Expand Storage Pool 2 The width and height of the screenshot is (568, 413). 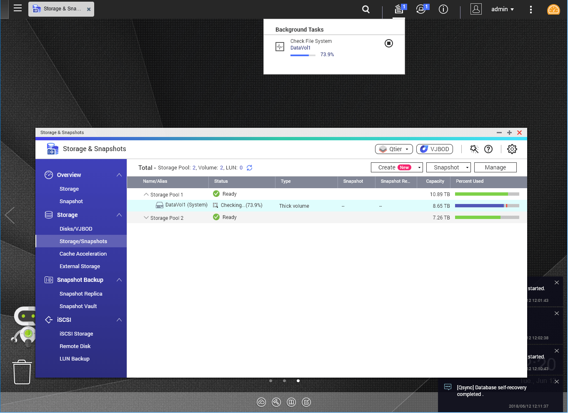(x=146, y=217)
